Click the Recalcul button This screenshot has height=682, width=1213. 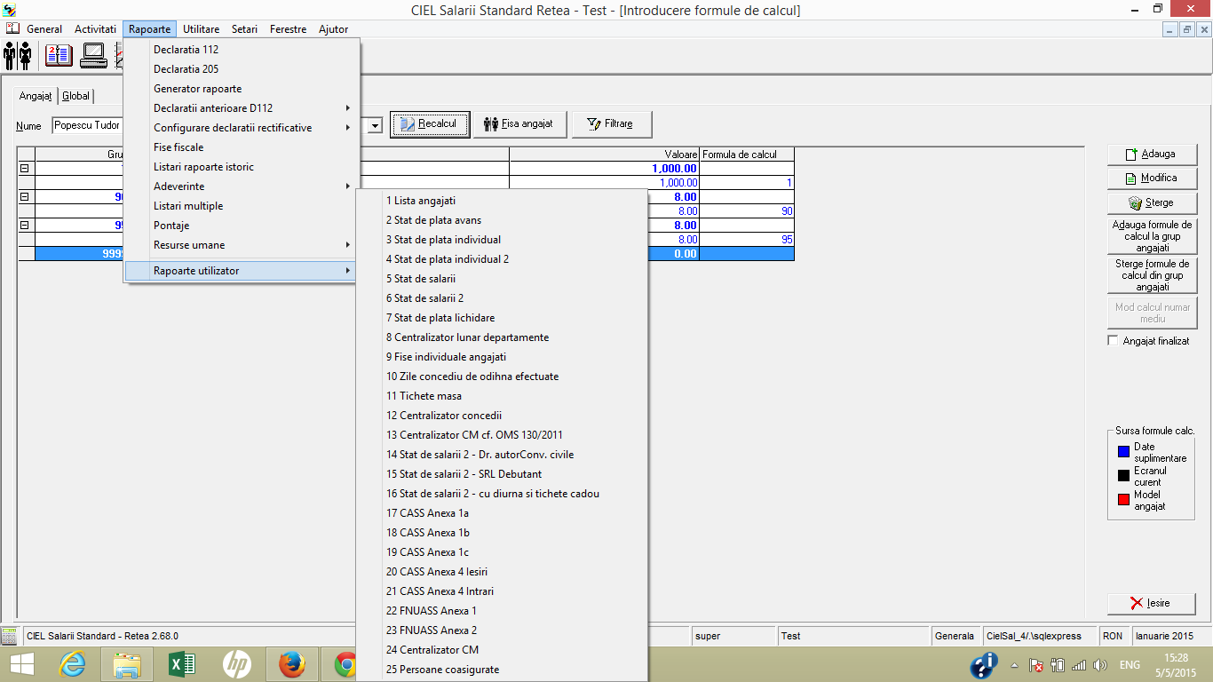[x=430, y=124]
